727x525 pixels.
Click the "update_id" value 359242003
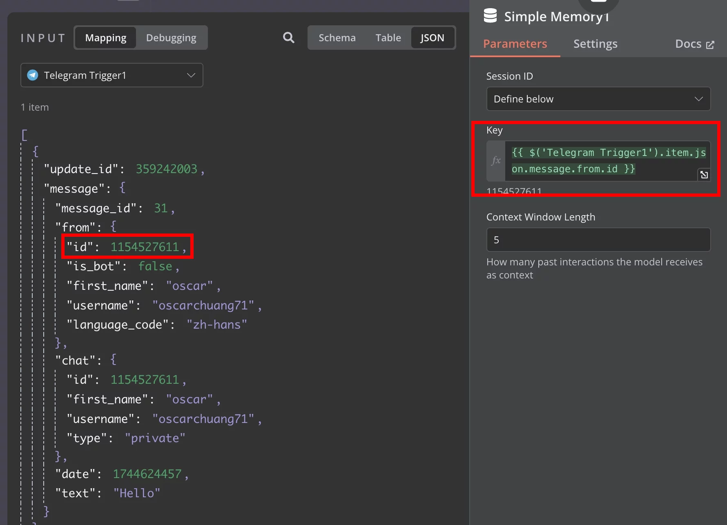pyautogui.click(x=167, y=169)
